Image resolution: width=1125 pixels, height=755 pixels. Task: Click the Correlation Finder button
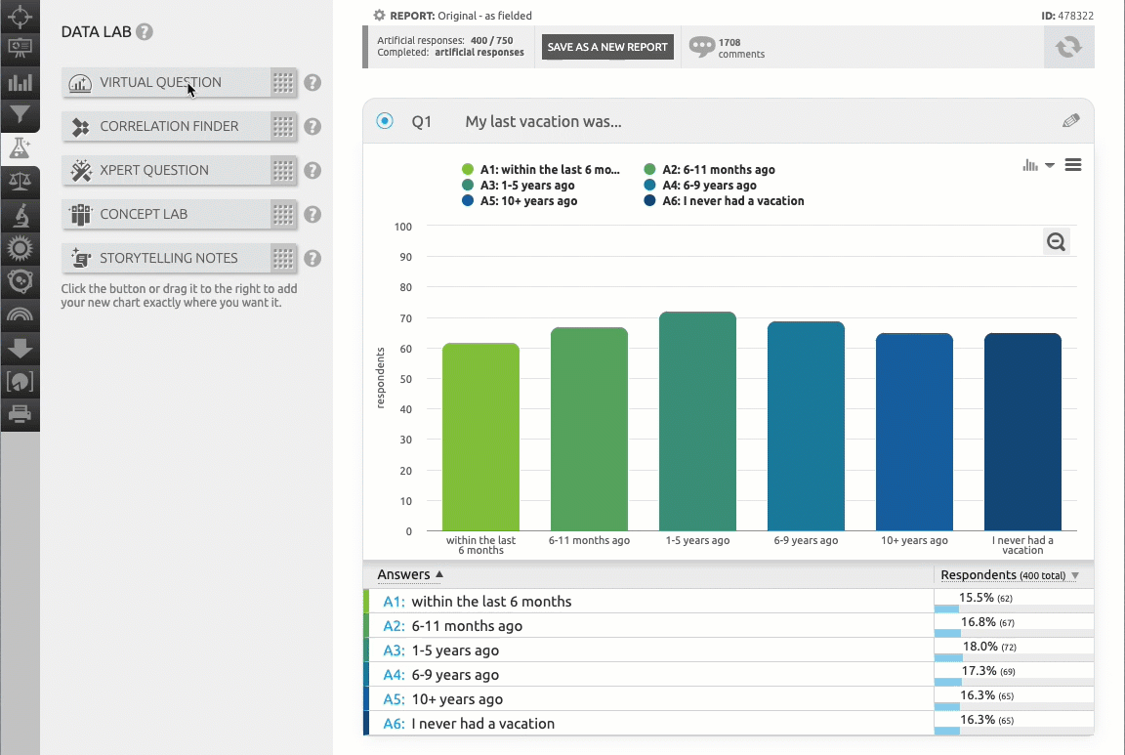(166, 126)
